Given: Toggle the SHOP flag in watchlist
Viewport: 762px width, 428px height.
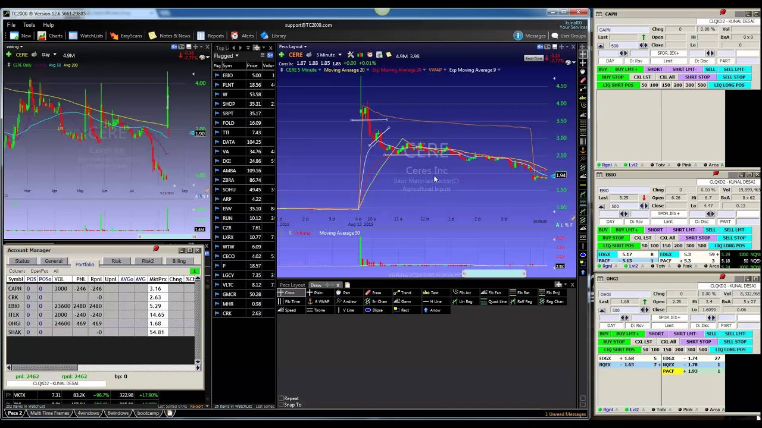Looking at the screenshot, I should click(217, 104).
